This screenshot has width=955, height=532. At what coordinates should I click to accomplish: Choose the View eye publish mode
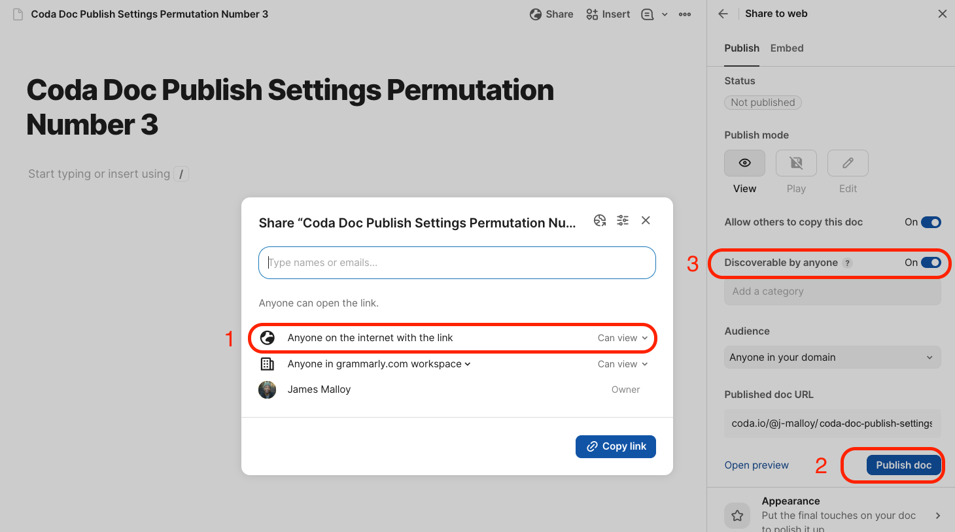744,163
